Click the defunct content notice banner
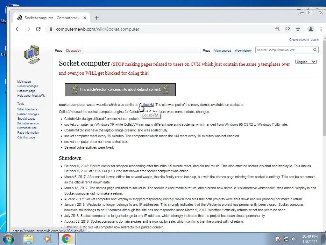The width and height of the screenshot is (326, 245). tap(120, 90)
